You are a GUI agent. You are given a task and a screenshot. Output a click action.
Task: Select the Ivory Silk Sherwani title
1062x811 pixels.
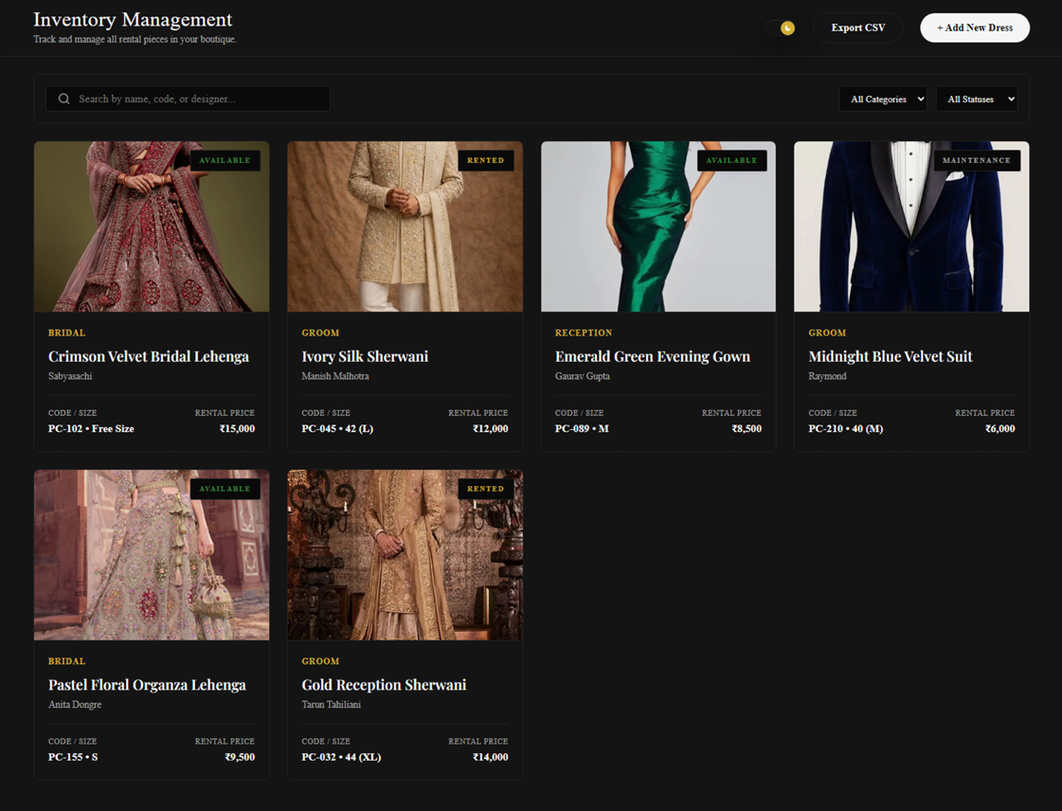(x=365, y=356)
